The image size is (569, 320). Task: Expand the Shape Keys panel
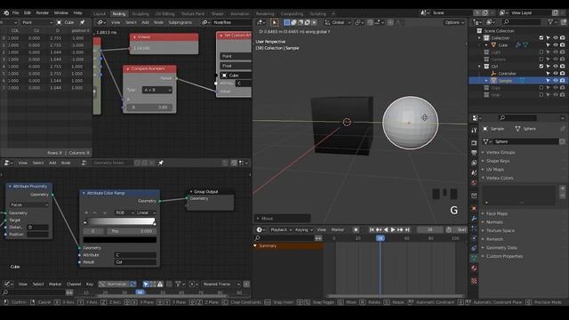[498, 161]
